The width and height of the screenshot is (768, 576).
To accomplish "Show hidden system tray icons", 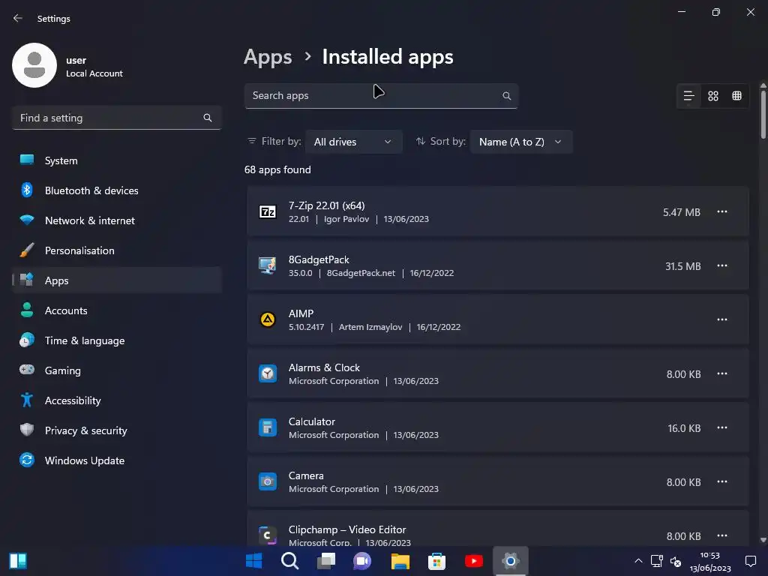I will pos(638,561).
